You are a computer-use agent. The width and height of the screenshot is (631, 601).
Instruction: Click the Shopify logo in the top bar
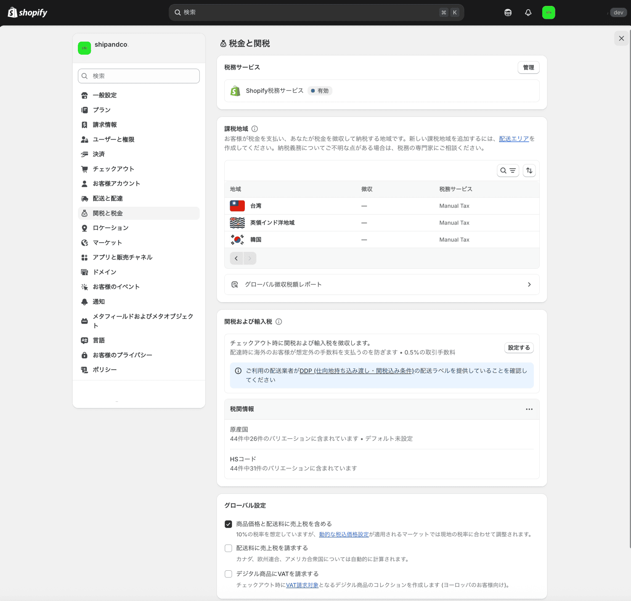[x=27, y=12]
